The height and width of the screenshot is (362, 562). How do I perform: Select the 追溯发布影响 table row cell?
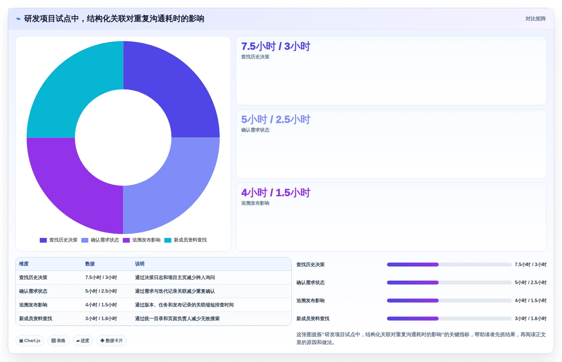[x=33, y=305]
